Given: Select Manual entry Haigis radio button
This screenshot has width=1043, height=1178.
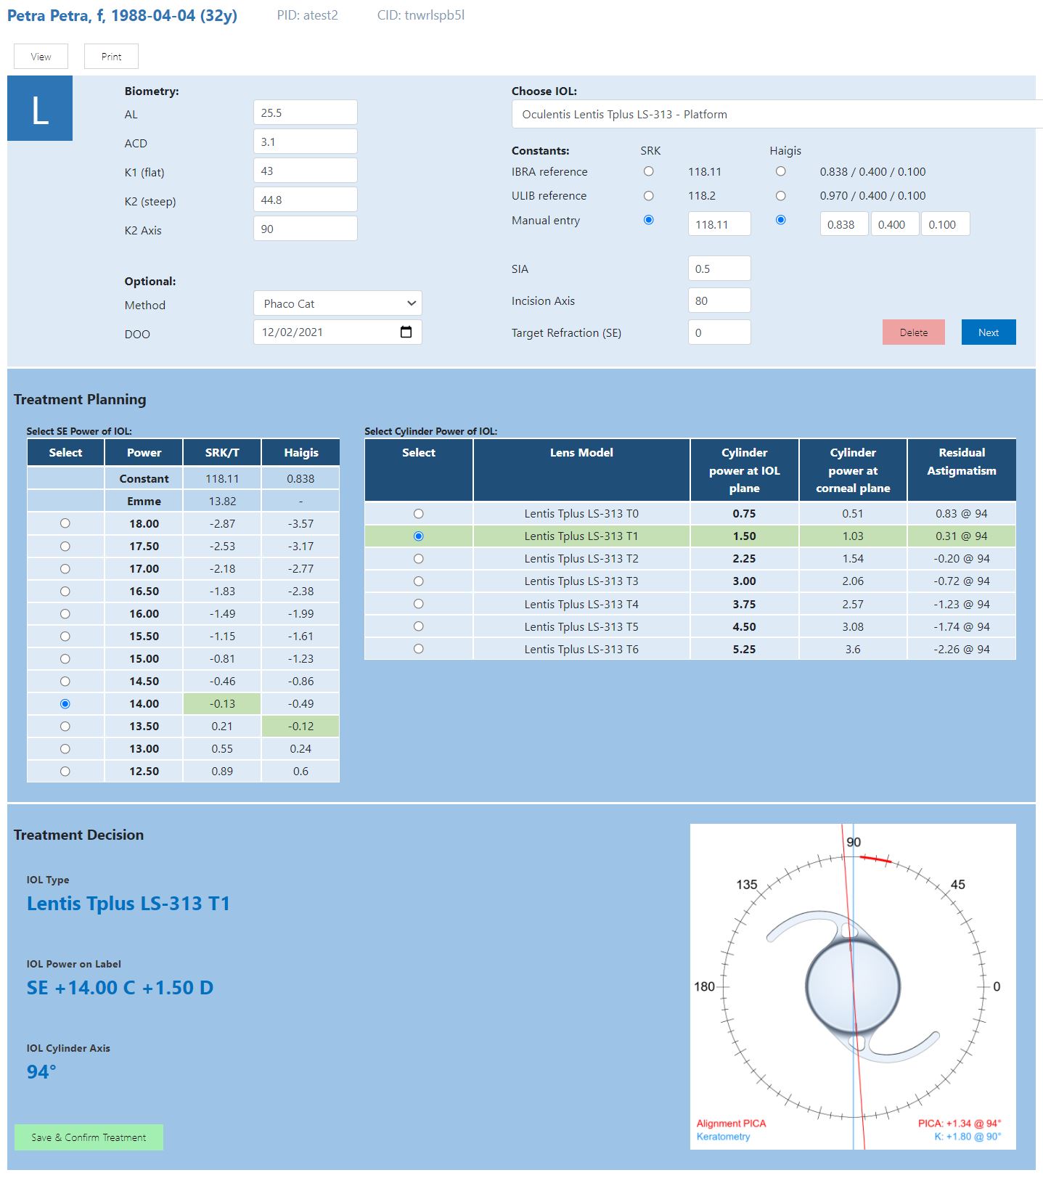Looking at the screenshot, I should 780,220.
